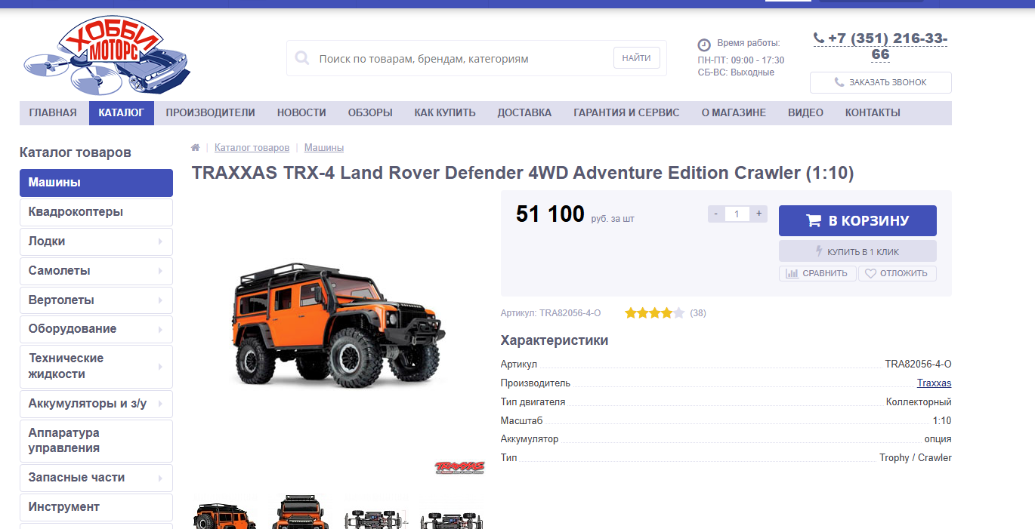Click the bar chart icon for Сравнить

(x=792, y=274)
